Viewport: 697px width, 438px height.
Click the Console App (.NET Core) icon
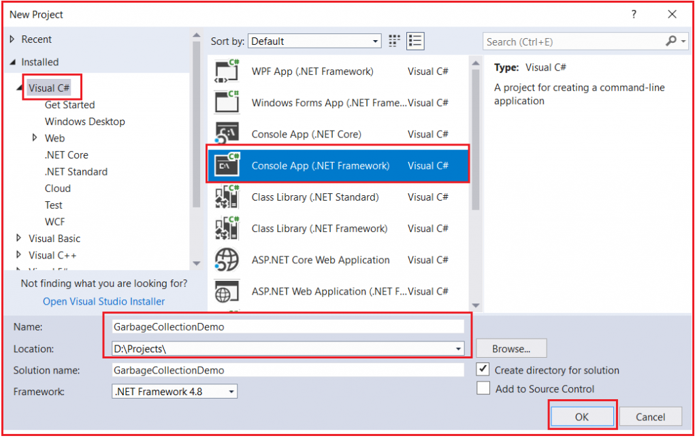tap(227, 134)
